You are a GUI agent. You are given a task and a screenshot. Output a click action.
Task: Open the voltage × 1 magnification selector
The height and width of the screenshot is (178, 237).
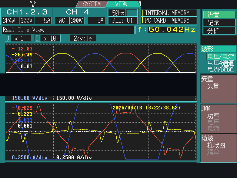coord(21,38)
